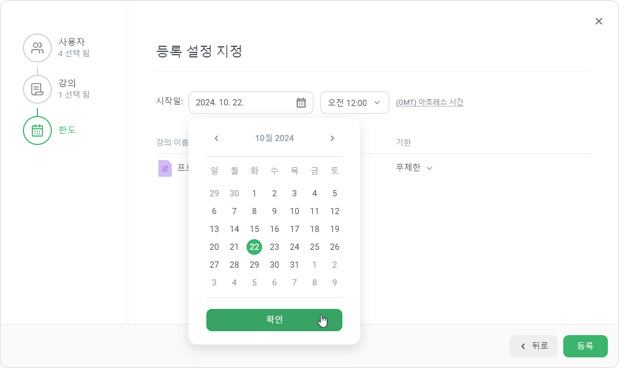Go to previous month in calendar

point(216,138)
